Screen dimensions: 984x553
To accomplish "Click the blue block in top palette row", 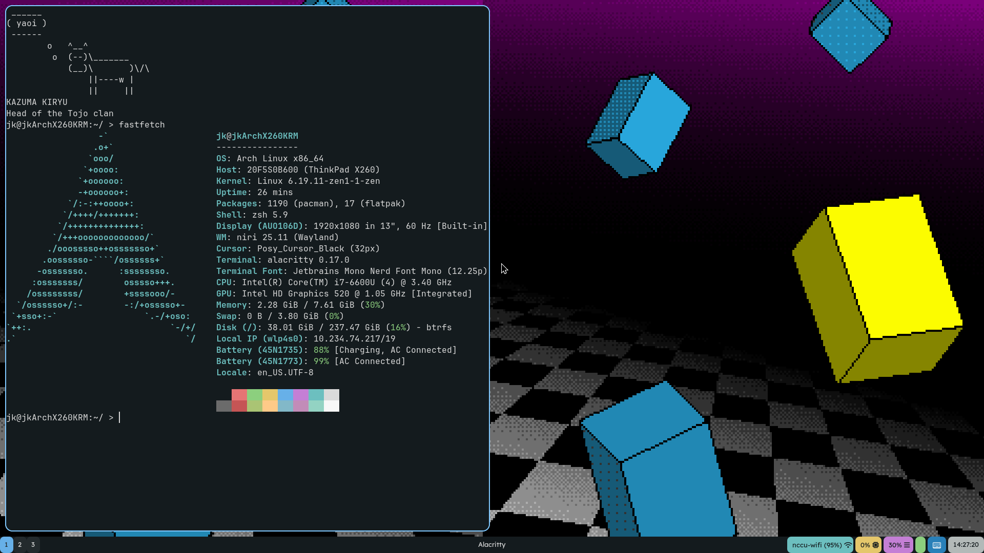I will pyautogui.click(x=285, y=395).
